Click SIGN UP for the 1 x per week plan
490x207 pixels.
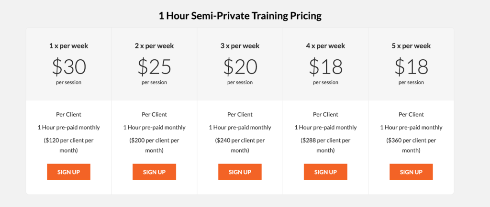tap(68, 172)
